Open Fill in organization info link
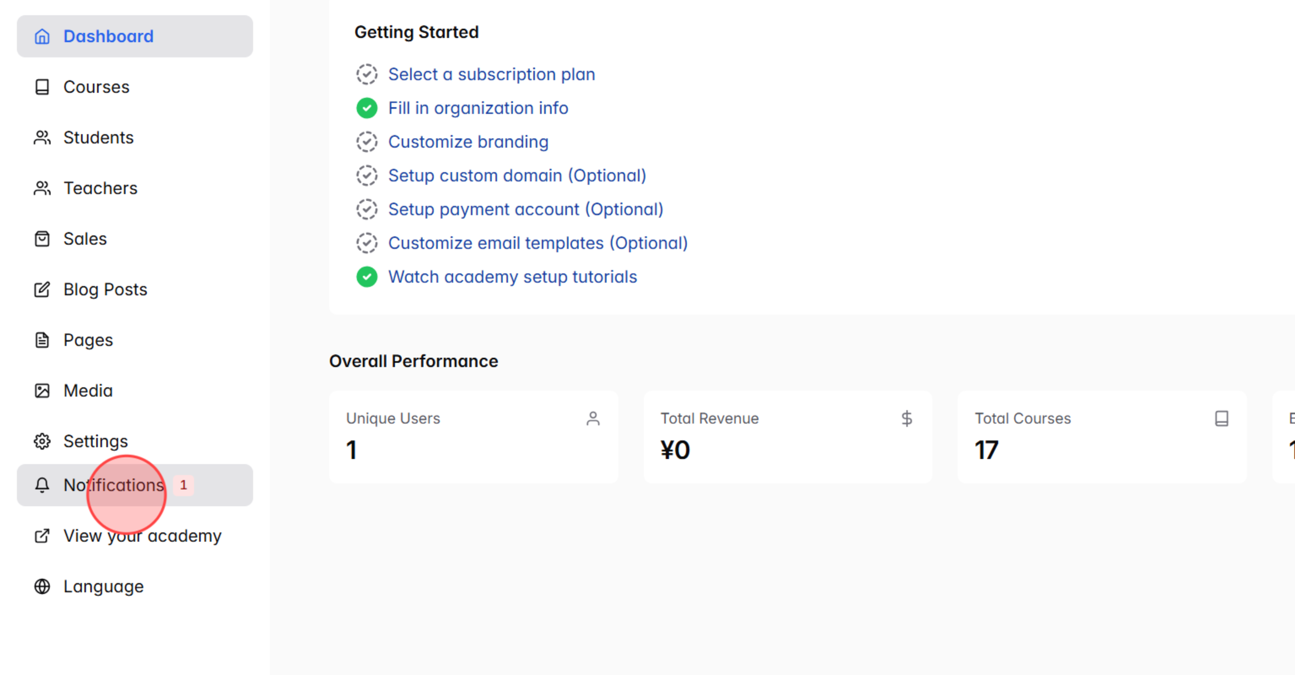The width and height of the screenshot is (1295, 675). tap(478, 108)
